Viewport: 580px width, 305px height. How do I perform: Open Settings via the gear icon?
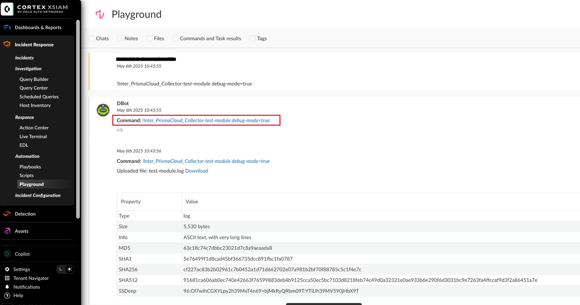click(7, 269)
